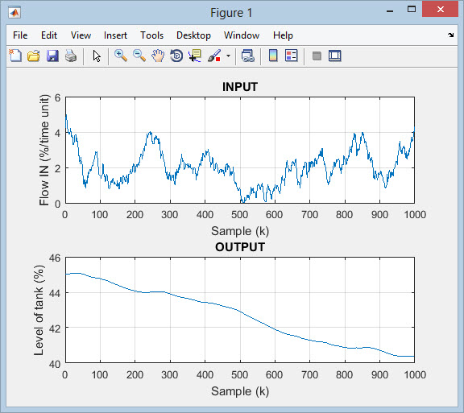This screenshot has height=413, width=464.
Task: Select the Edit Plot arrow tool
Action: pos(97,56)
